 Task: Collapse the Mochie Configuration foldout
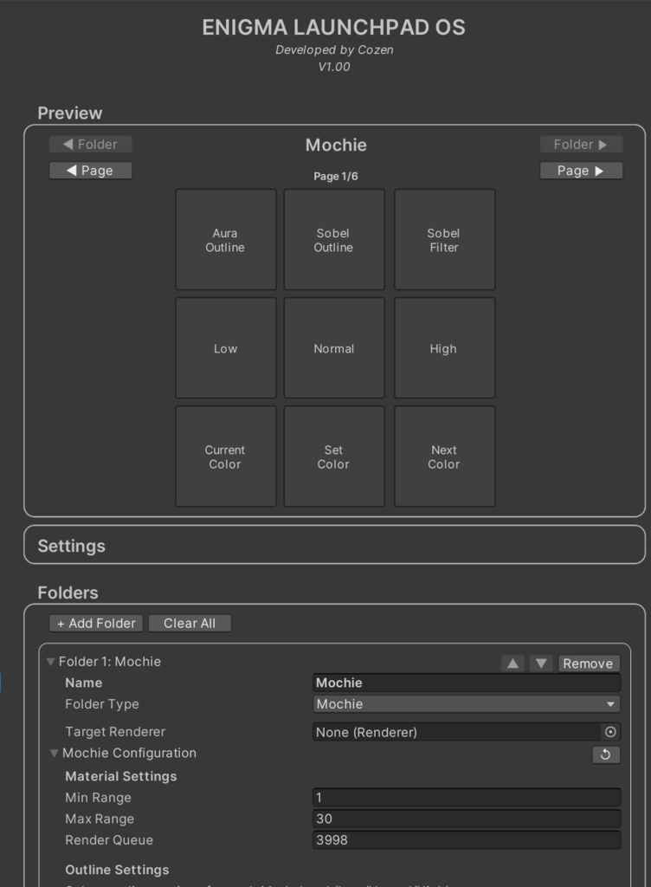55,753
